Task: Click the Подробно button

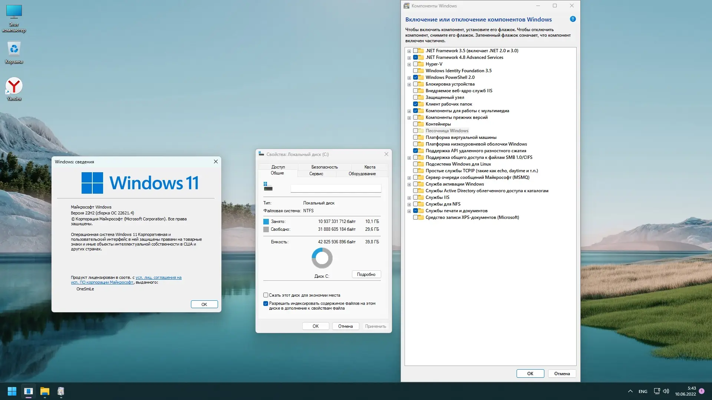Action: pyautogui.click(x=366, y=274)
